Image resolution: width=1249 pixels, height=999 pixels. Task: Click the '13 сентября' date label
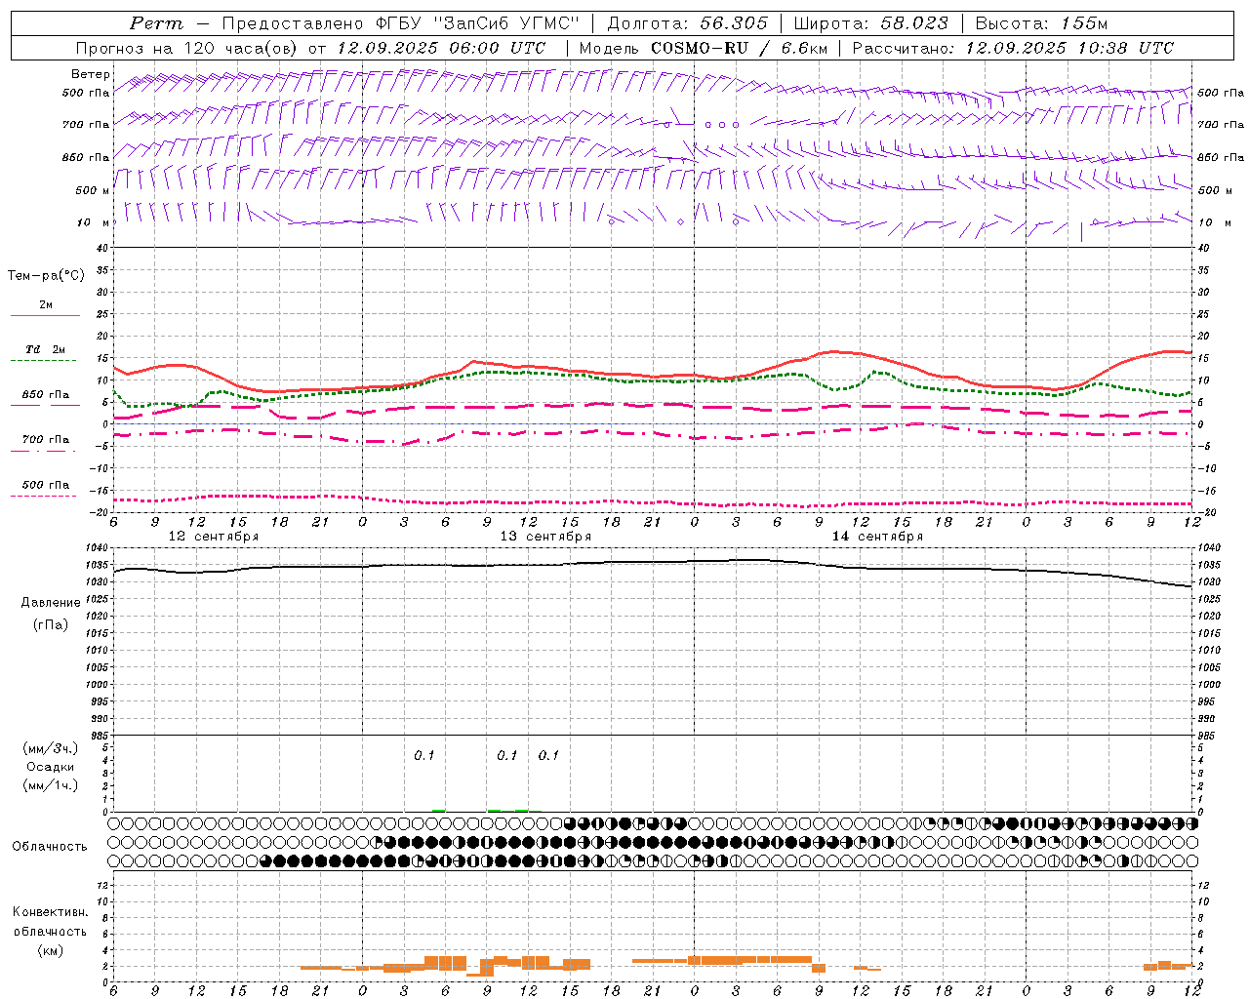545,537
